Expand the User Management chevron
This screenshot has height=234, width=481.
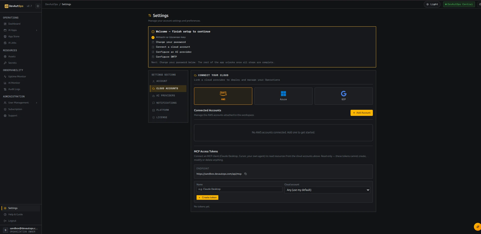[36, 103]
